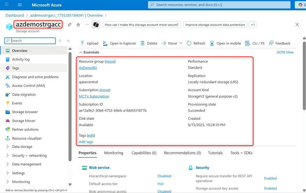306x193 pixels.
Task: Switch to Recommendations (0) tab
Action: 182,153
